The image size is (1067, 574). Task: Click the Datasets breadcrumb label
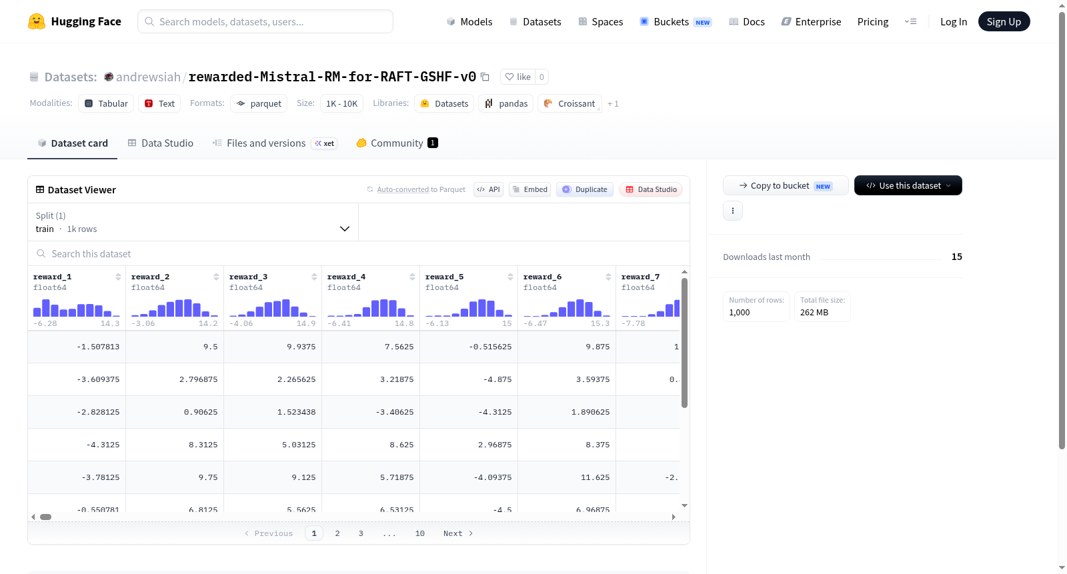coord(71,77)
